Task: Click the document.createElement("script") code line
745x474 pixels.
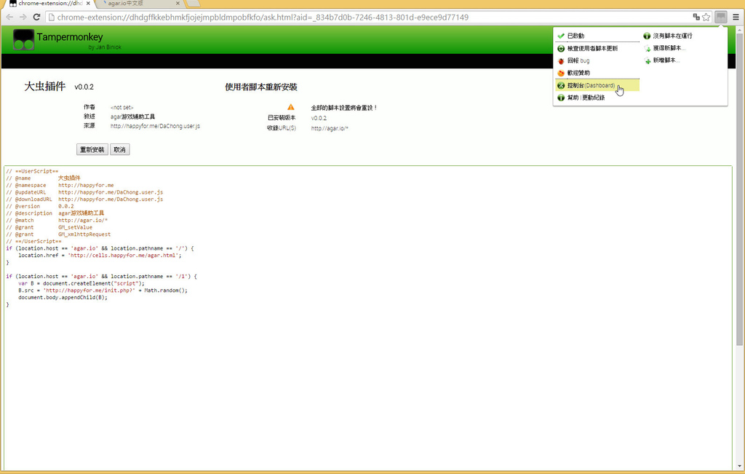Action: [81, 283]
